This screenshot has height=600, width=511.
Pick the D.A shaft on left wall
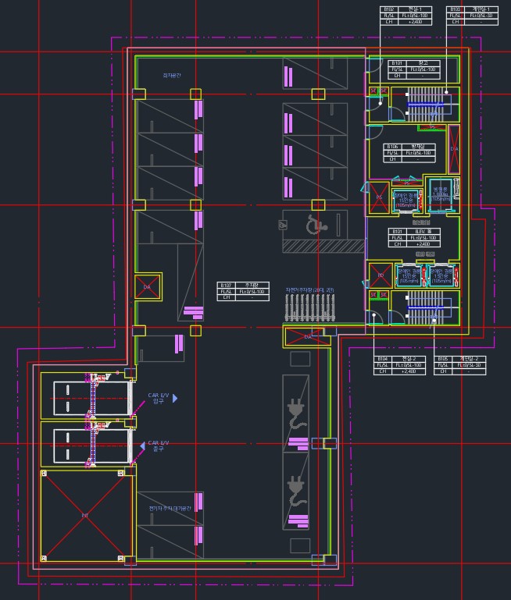147,286
